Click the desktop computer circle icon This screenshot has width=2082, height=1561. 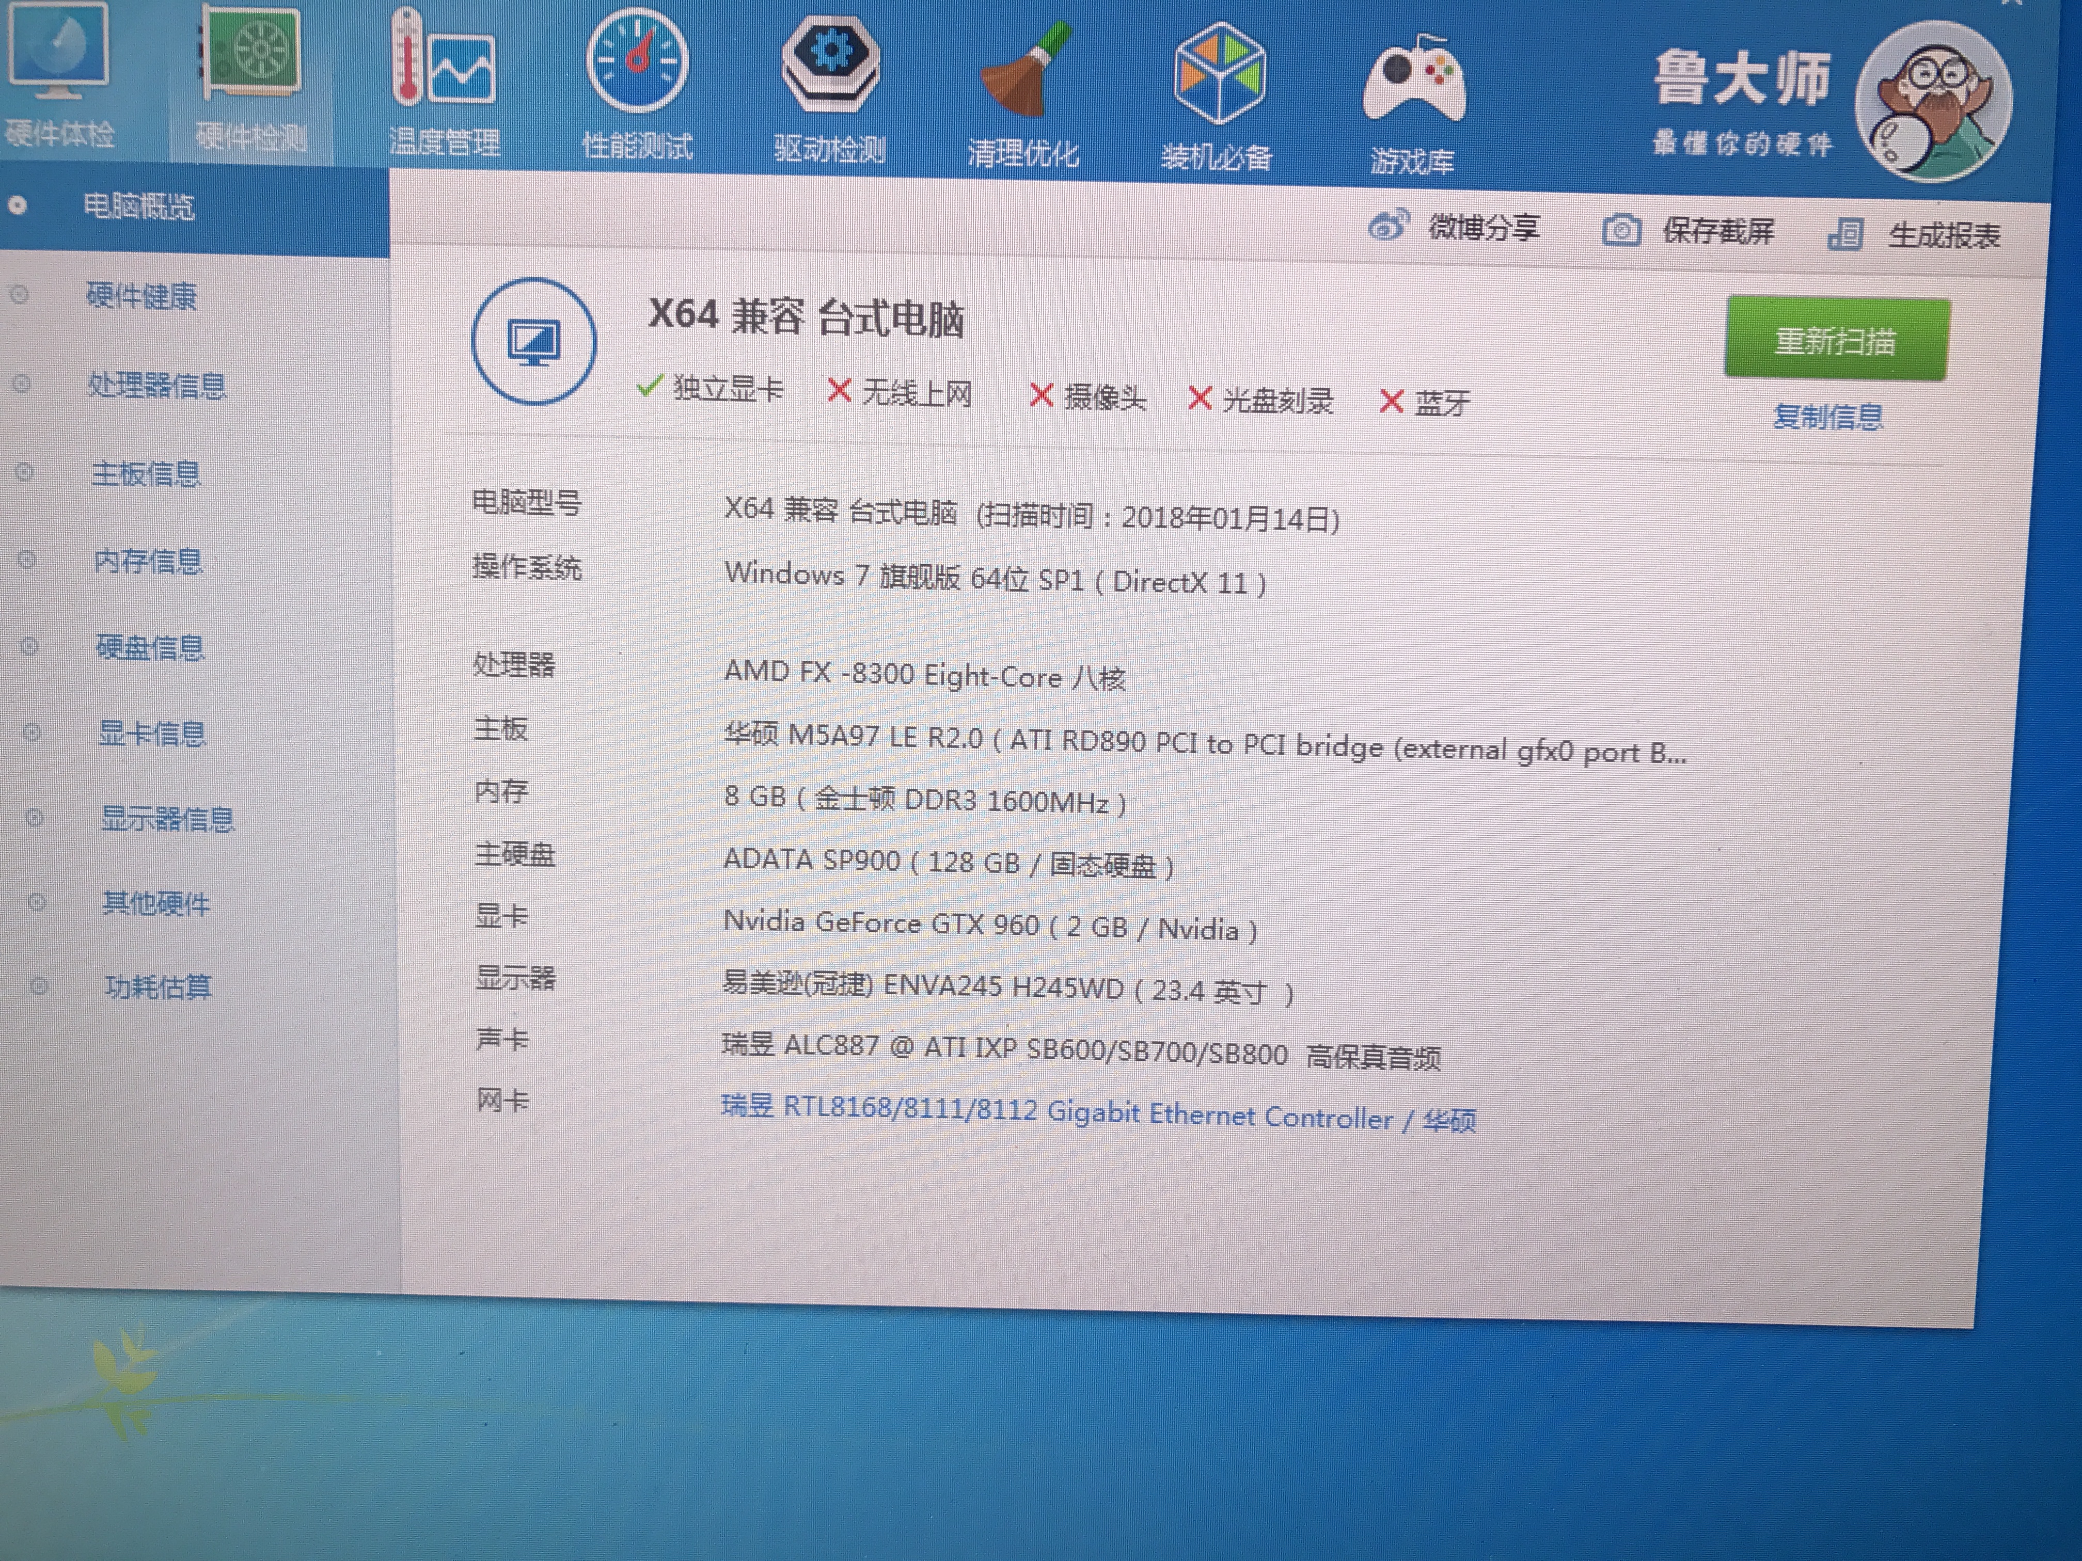coord(534,342)
